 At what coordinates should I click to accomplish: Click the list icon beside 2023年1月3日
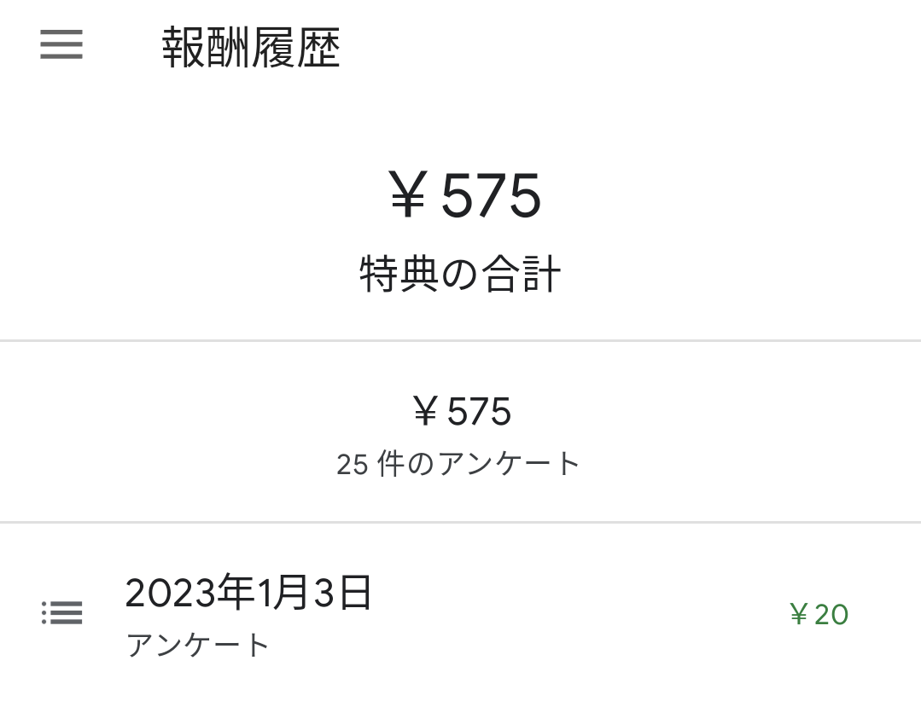[x=61, y=612]
